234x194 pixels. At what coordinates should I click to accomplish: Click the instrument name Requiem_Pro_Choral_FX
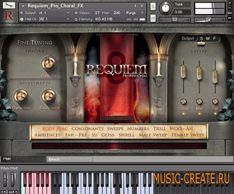(x=56, y=6)
